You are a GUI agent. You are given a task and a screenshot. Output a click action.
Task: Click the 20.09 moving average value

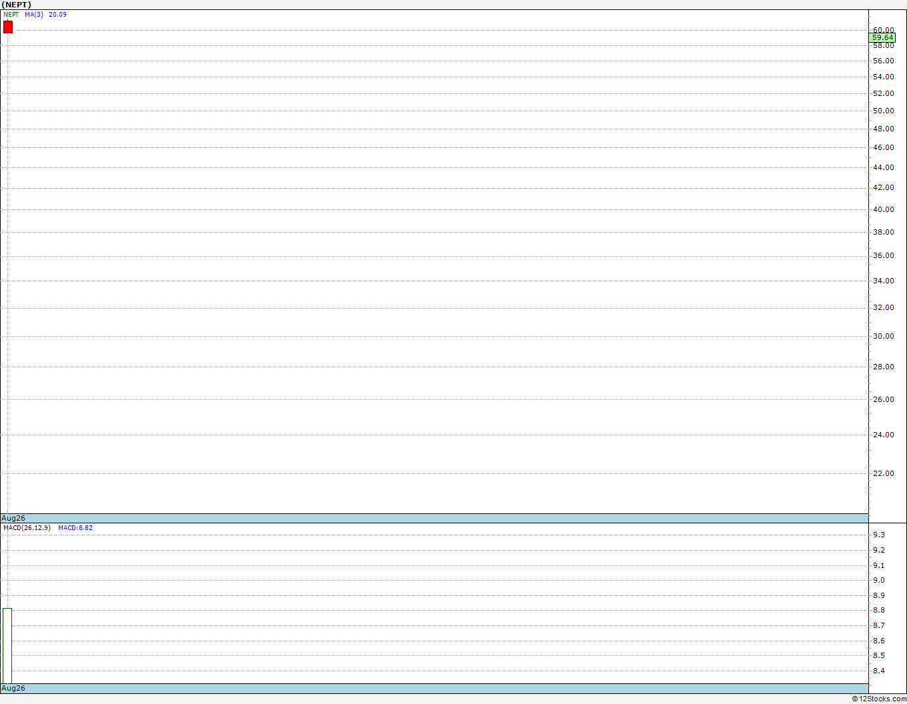coord(57,15)
